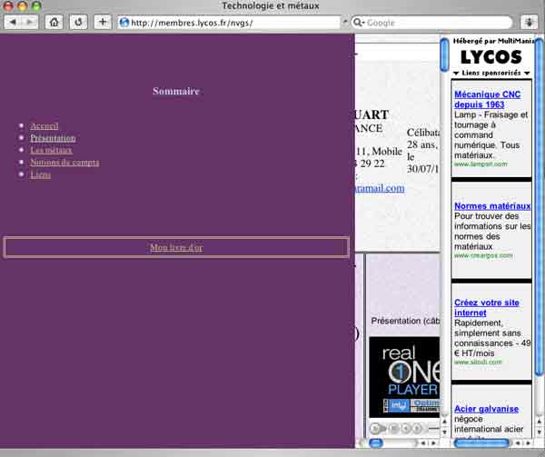This screenshot has height=457, width=545.
Task: Add a bookmark with the plus button
Action: [103, 22]
